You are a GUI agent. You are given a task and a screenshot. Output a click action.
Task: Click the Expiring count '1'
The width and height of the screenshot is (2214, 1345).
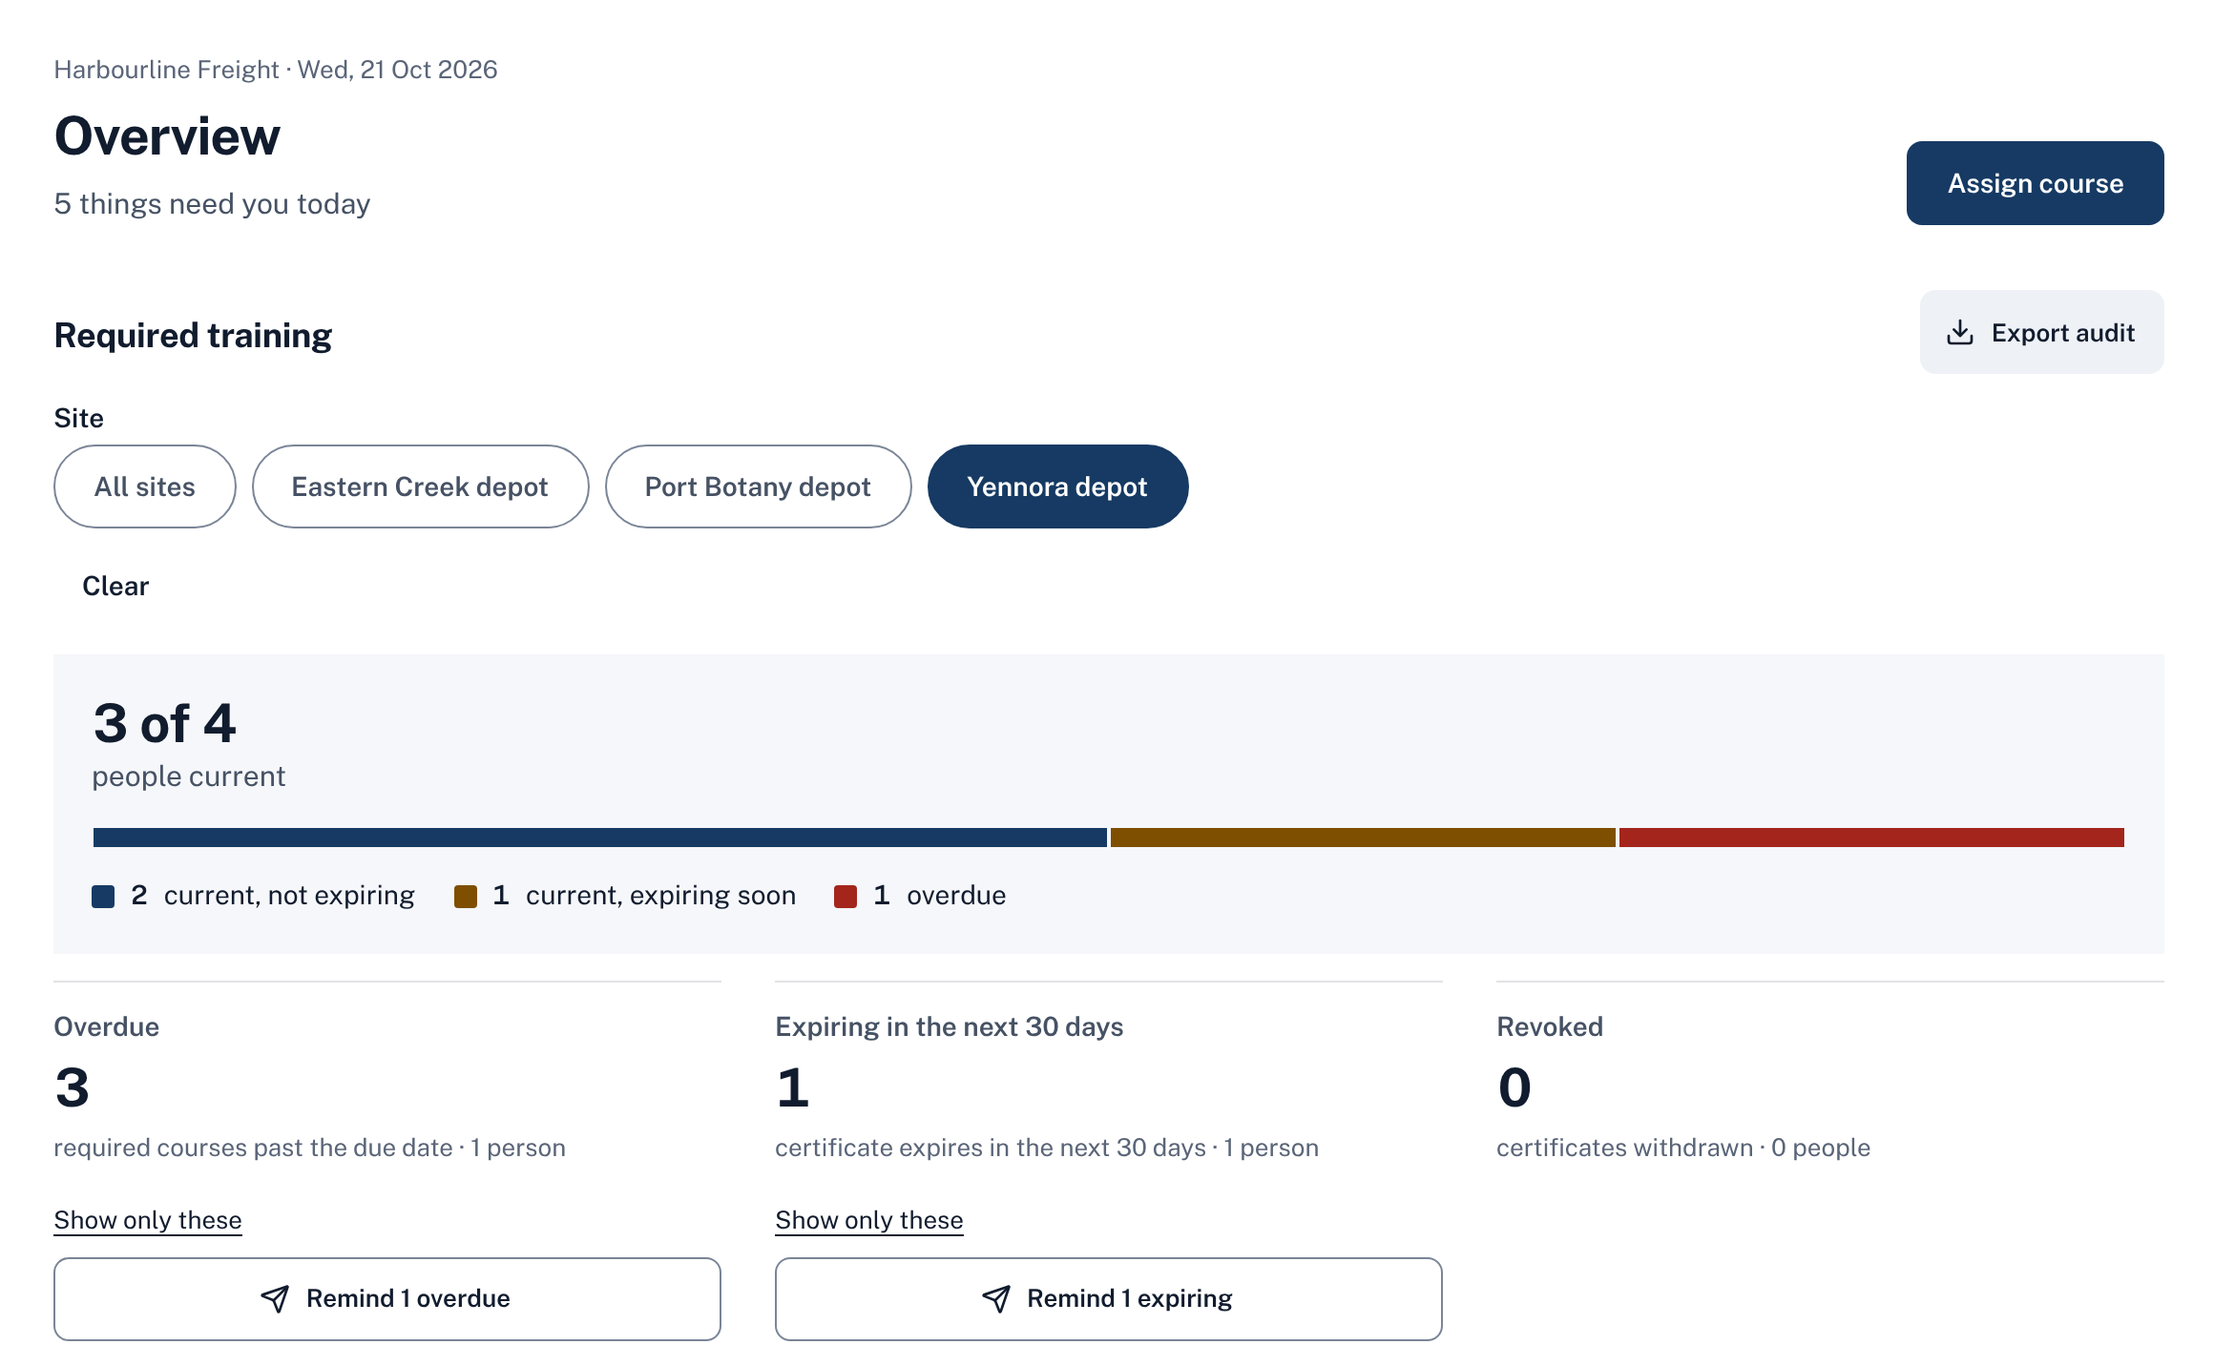792,1087
